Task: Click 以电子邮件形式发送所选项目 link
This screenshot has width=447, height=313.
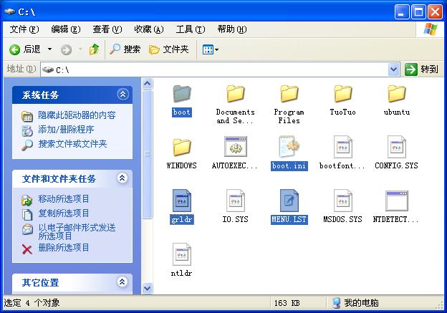Action: click(x=77, y=231)
